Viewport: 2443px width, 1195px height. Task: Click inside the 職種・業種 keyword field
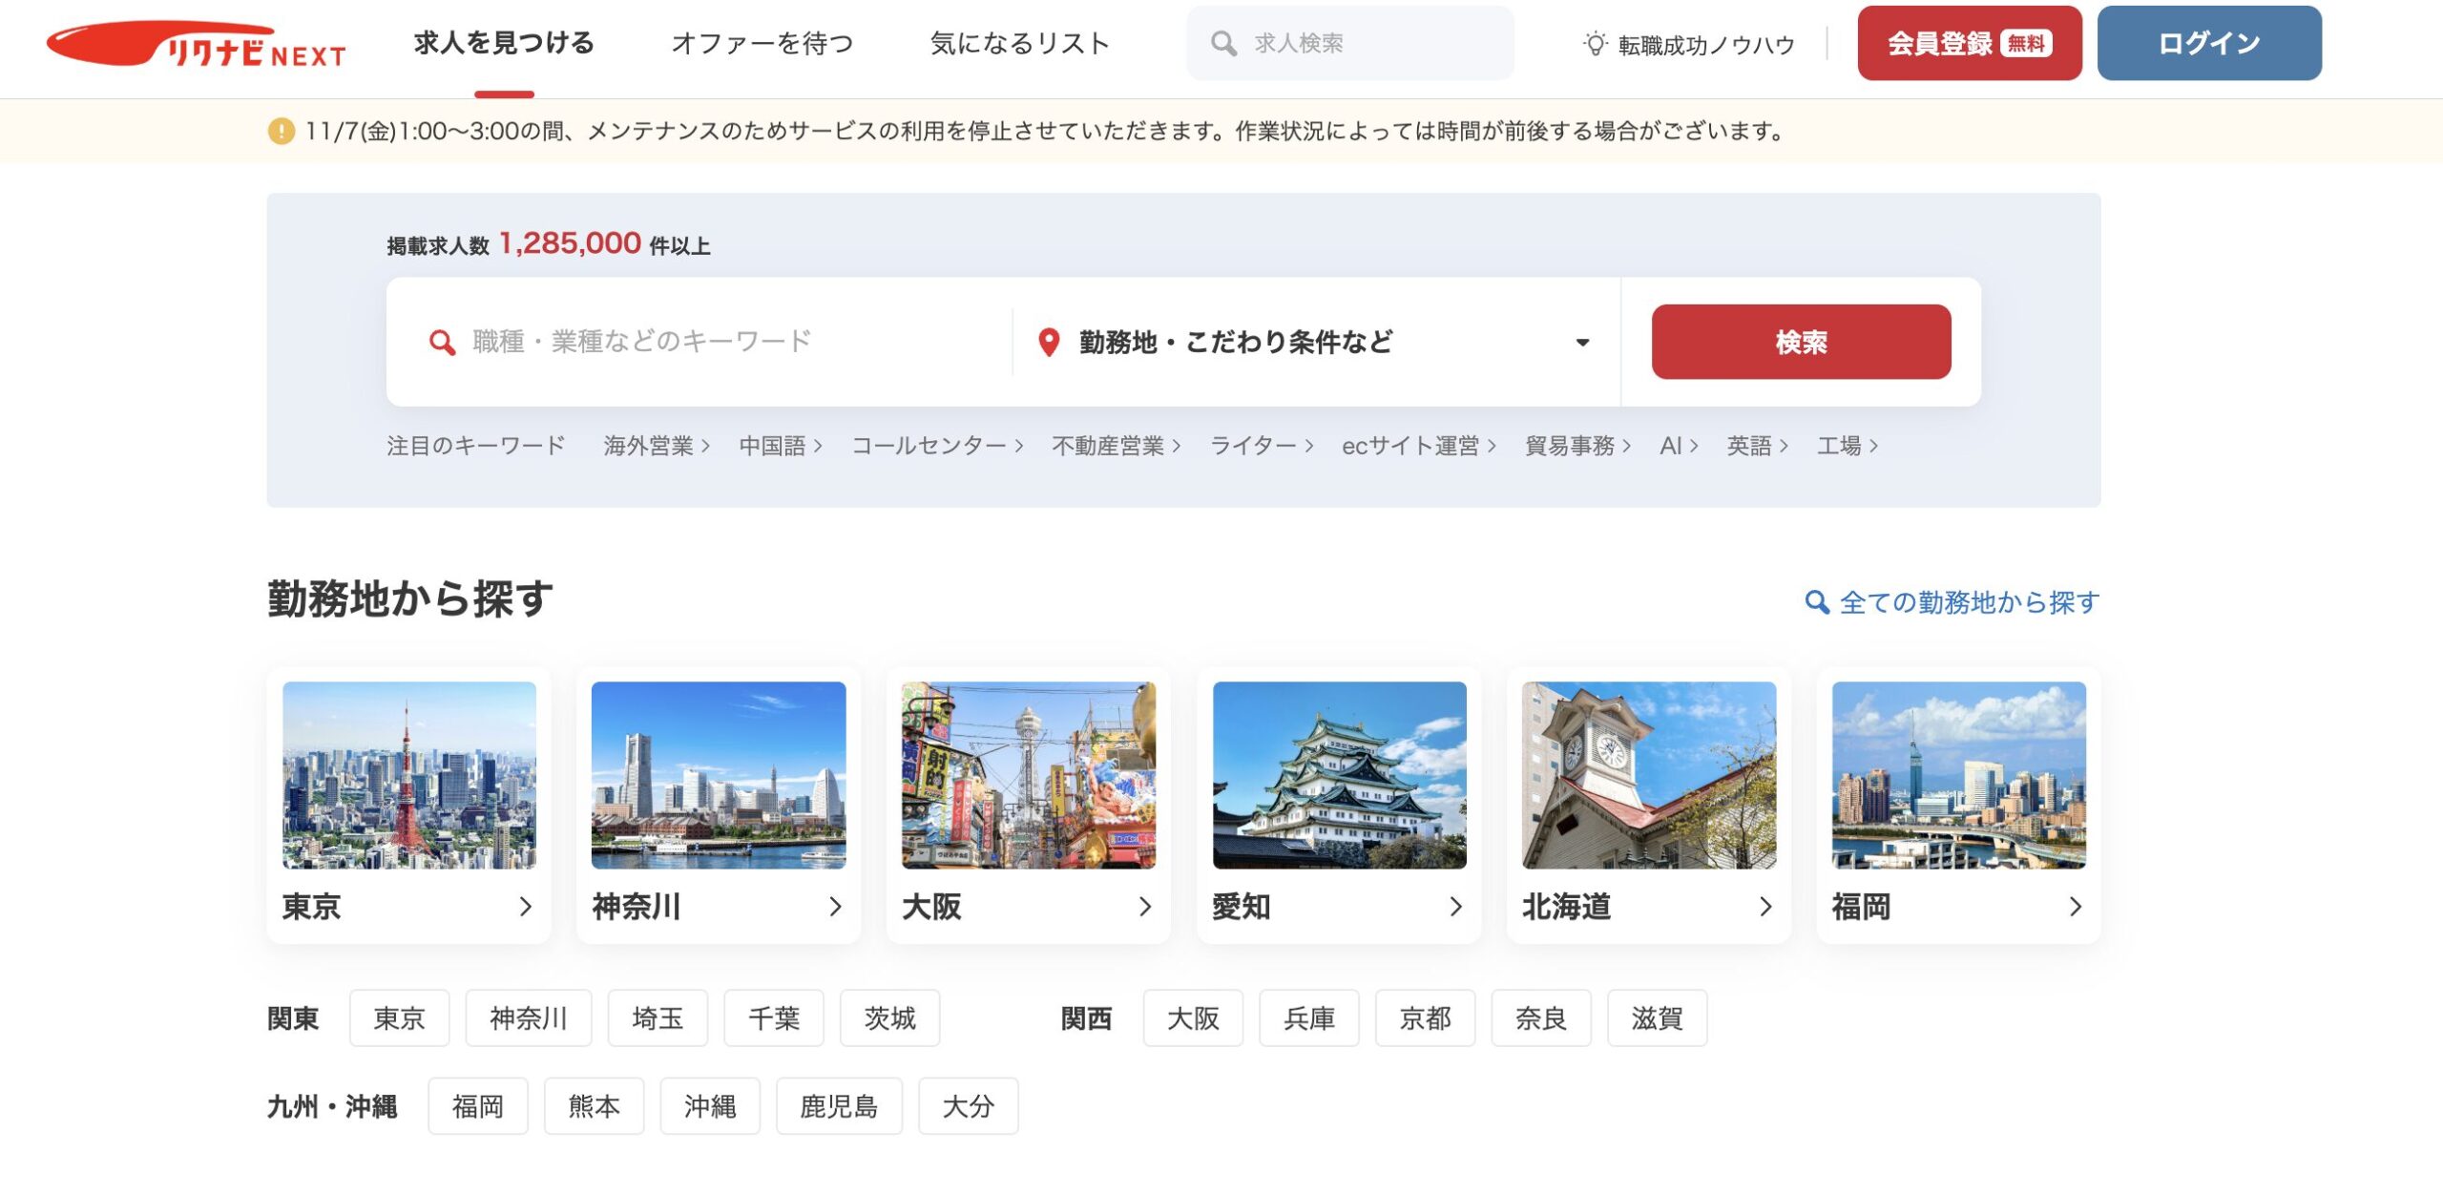[x=668, y=342]
